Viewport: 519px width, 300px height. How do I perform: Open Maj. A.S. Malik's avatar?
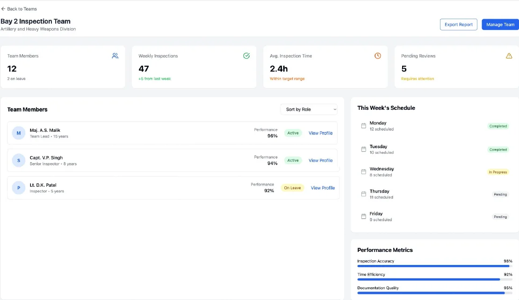[x=18, y=133]
